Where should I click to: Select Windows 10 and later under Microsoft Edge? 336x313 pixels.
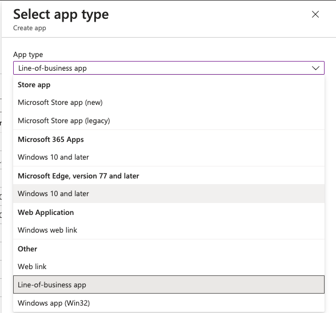(x=169, y=193)
